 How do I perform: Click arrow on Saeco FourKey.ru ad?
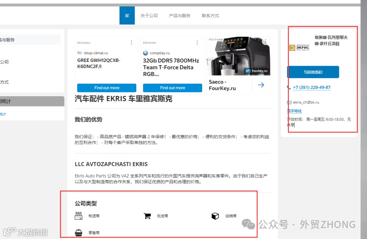(261, 85)
